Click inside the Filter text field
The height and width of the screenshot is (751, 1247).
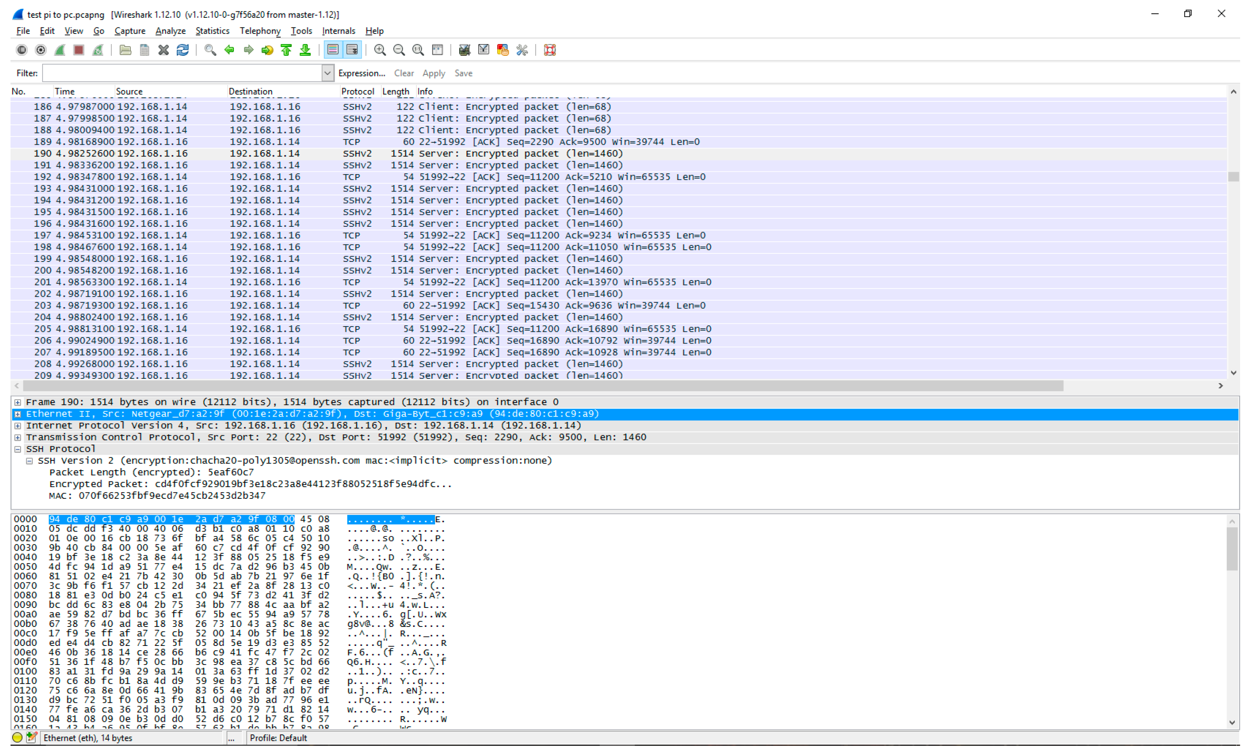(x=182, y=73)
